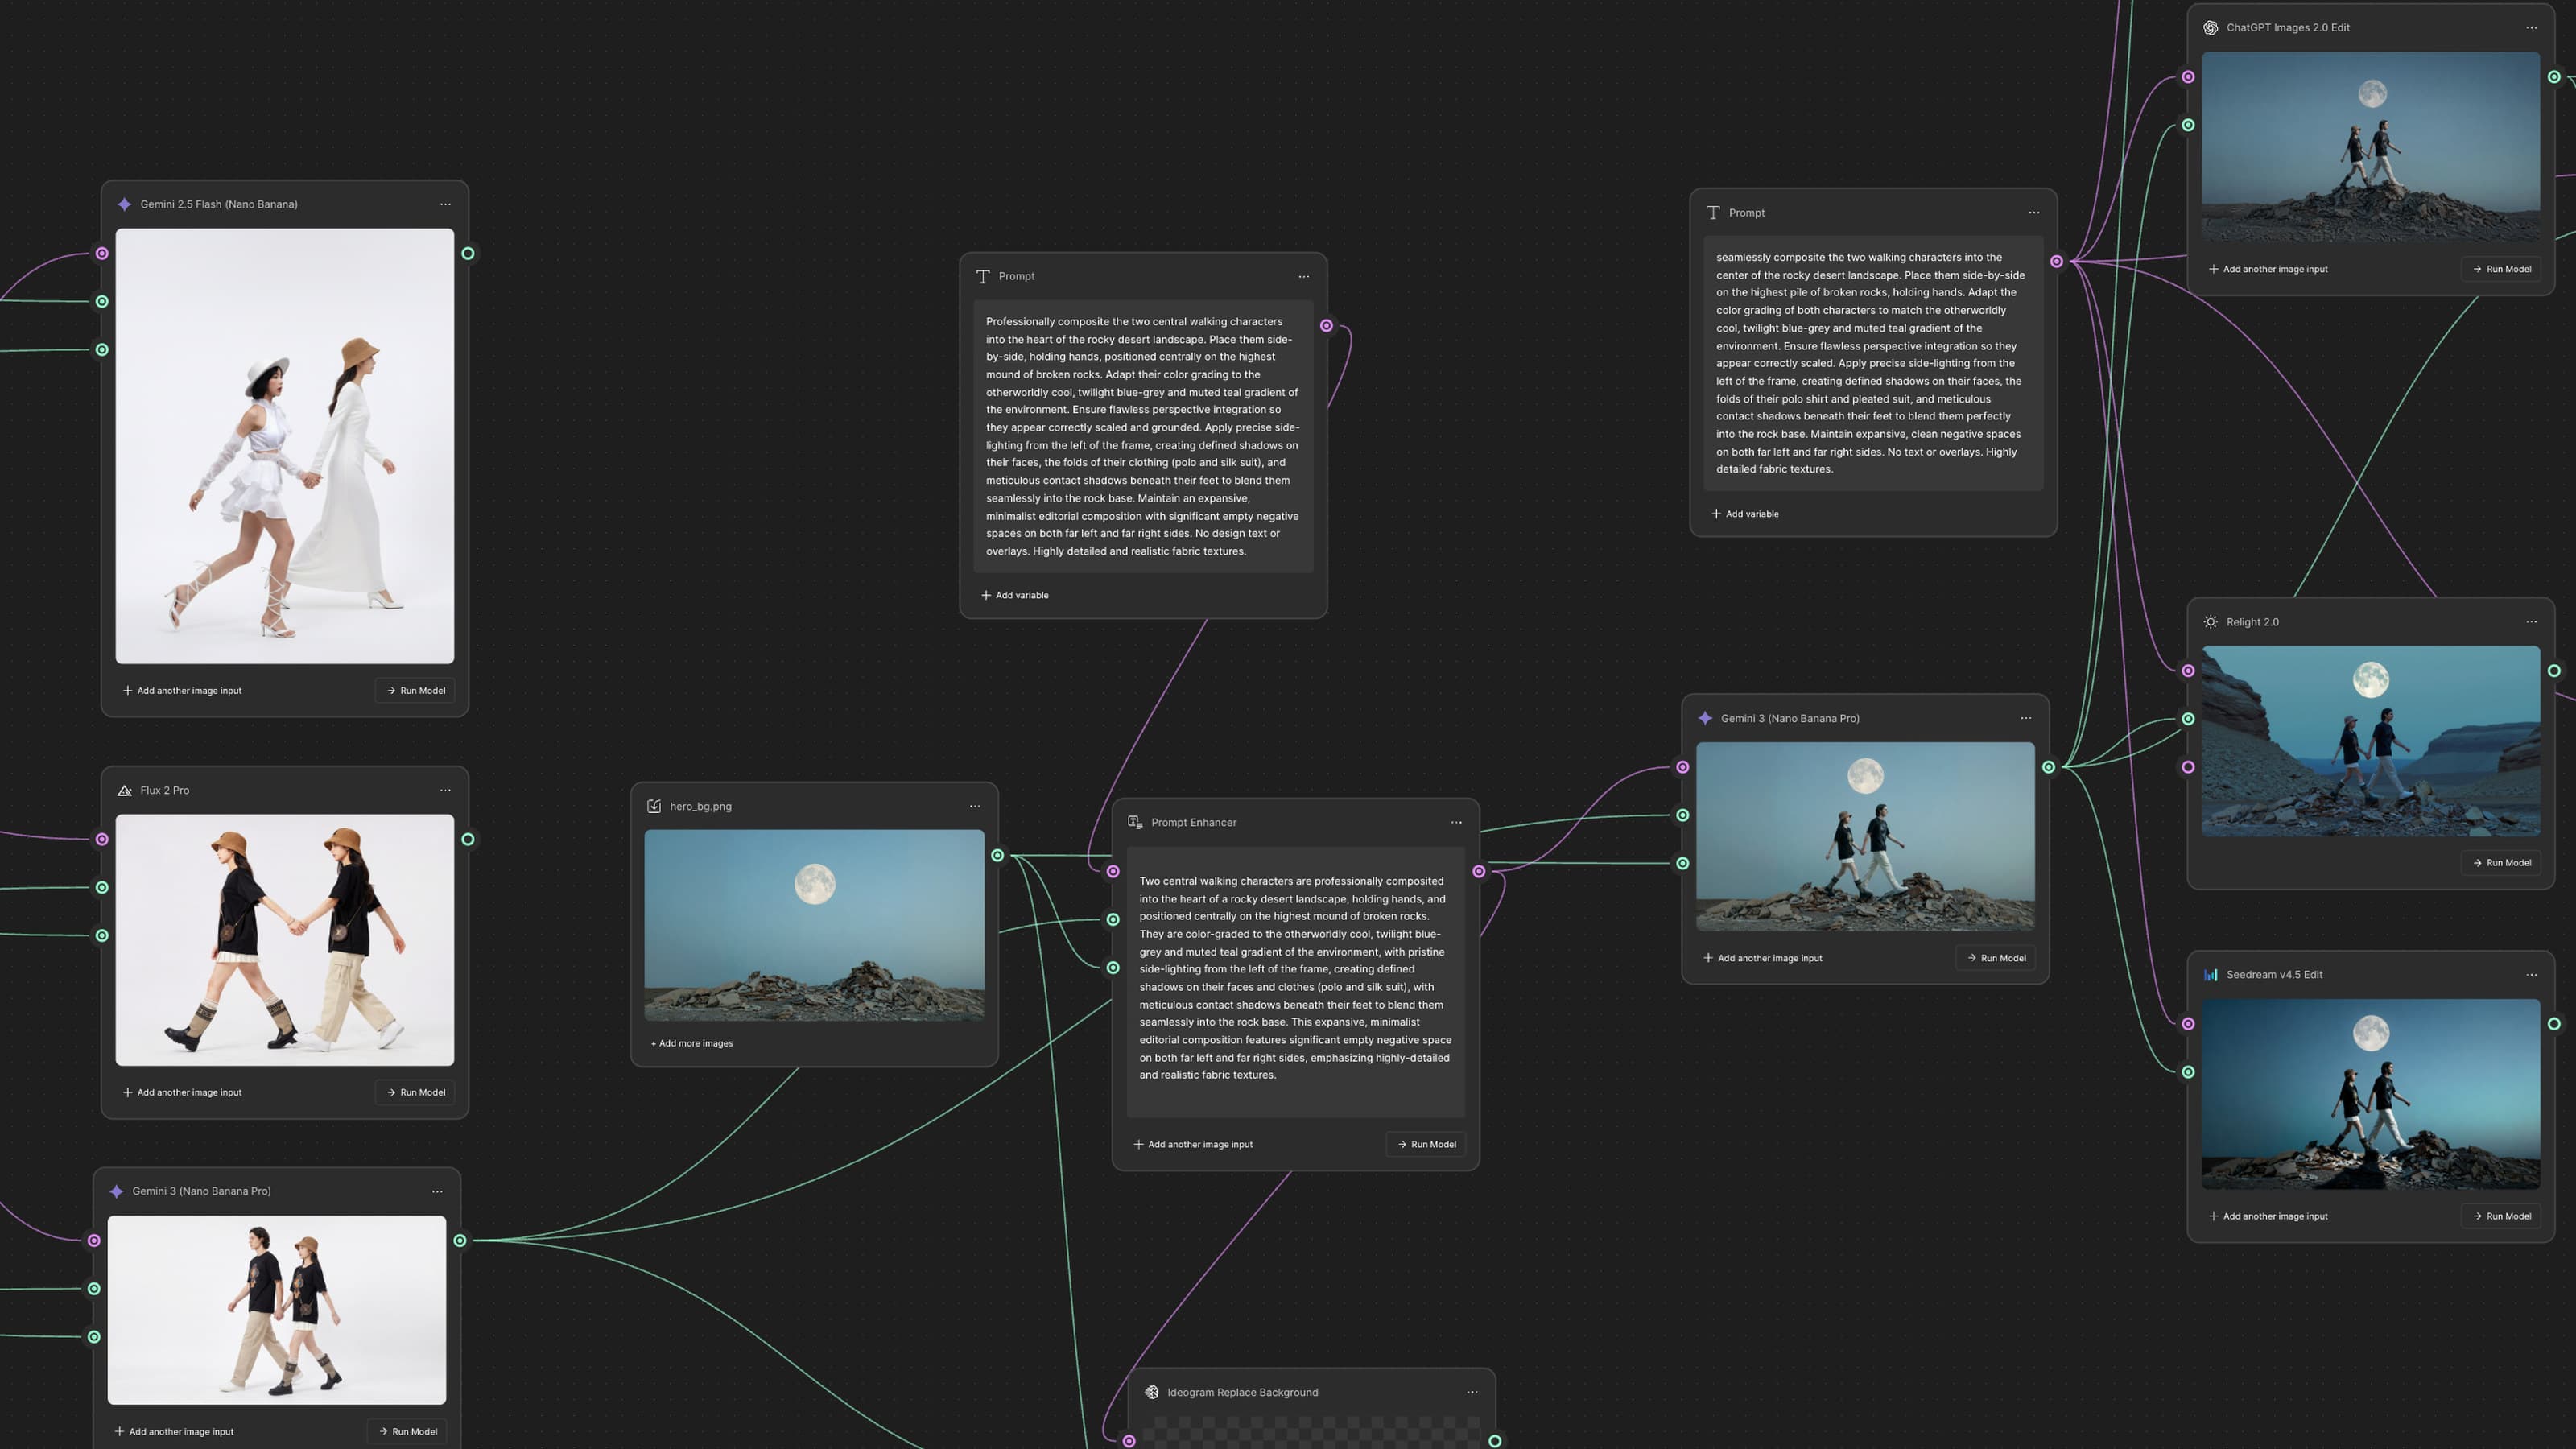This screenshot has width=2576, height=1449.
Task: Click the ChatGPT Images 2.0 Edit logo icon
Action: [2210, 28]
